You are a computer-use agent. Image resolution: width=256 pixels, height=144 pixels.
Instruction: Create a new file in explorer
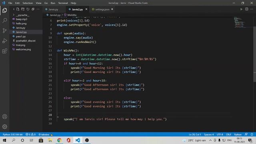click(x=18, y=9)
